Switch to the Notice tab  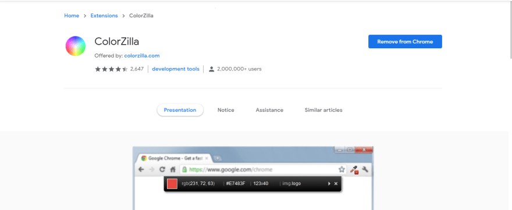click(226, 110)
